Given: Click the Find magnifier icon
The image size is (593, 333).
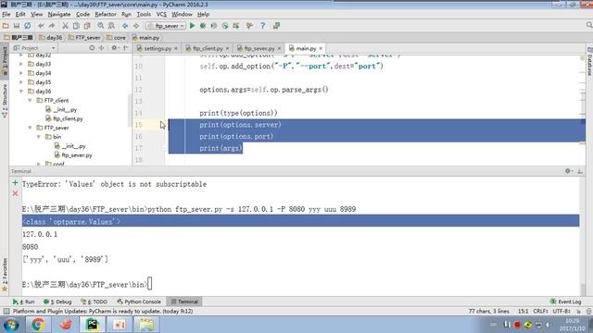Looking at the screenshot, I should point(101,26).
